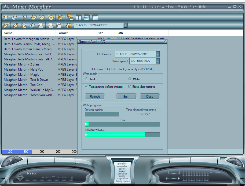Select the track Meaghan Martin - Magic
This screenshot has height=186, width=245.
[22, 74]
